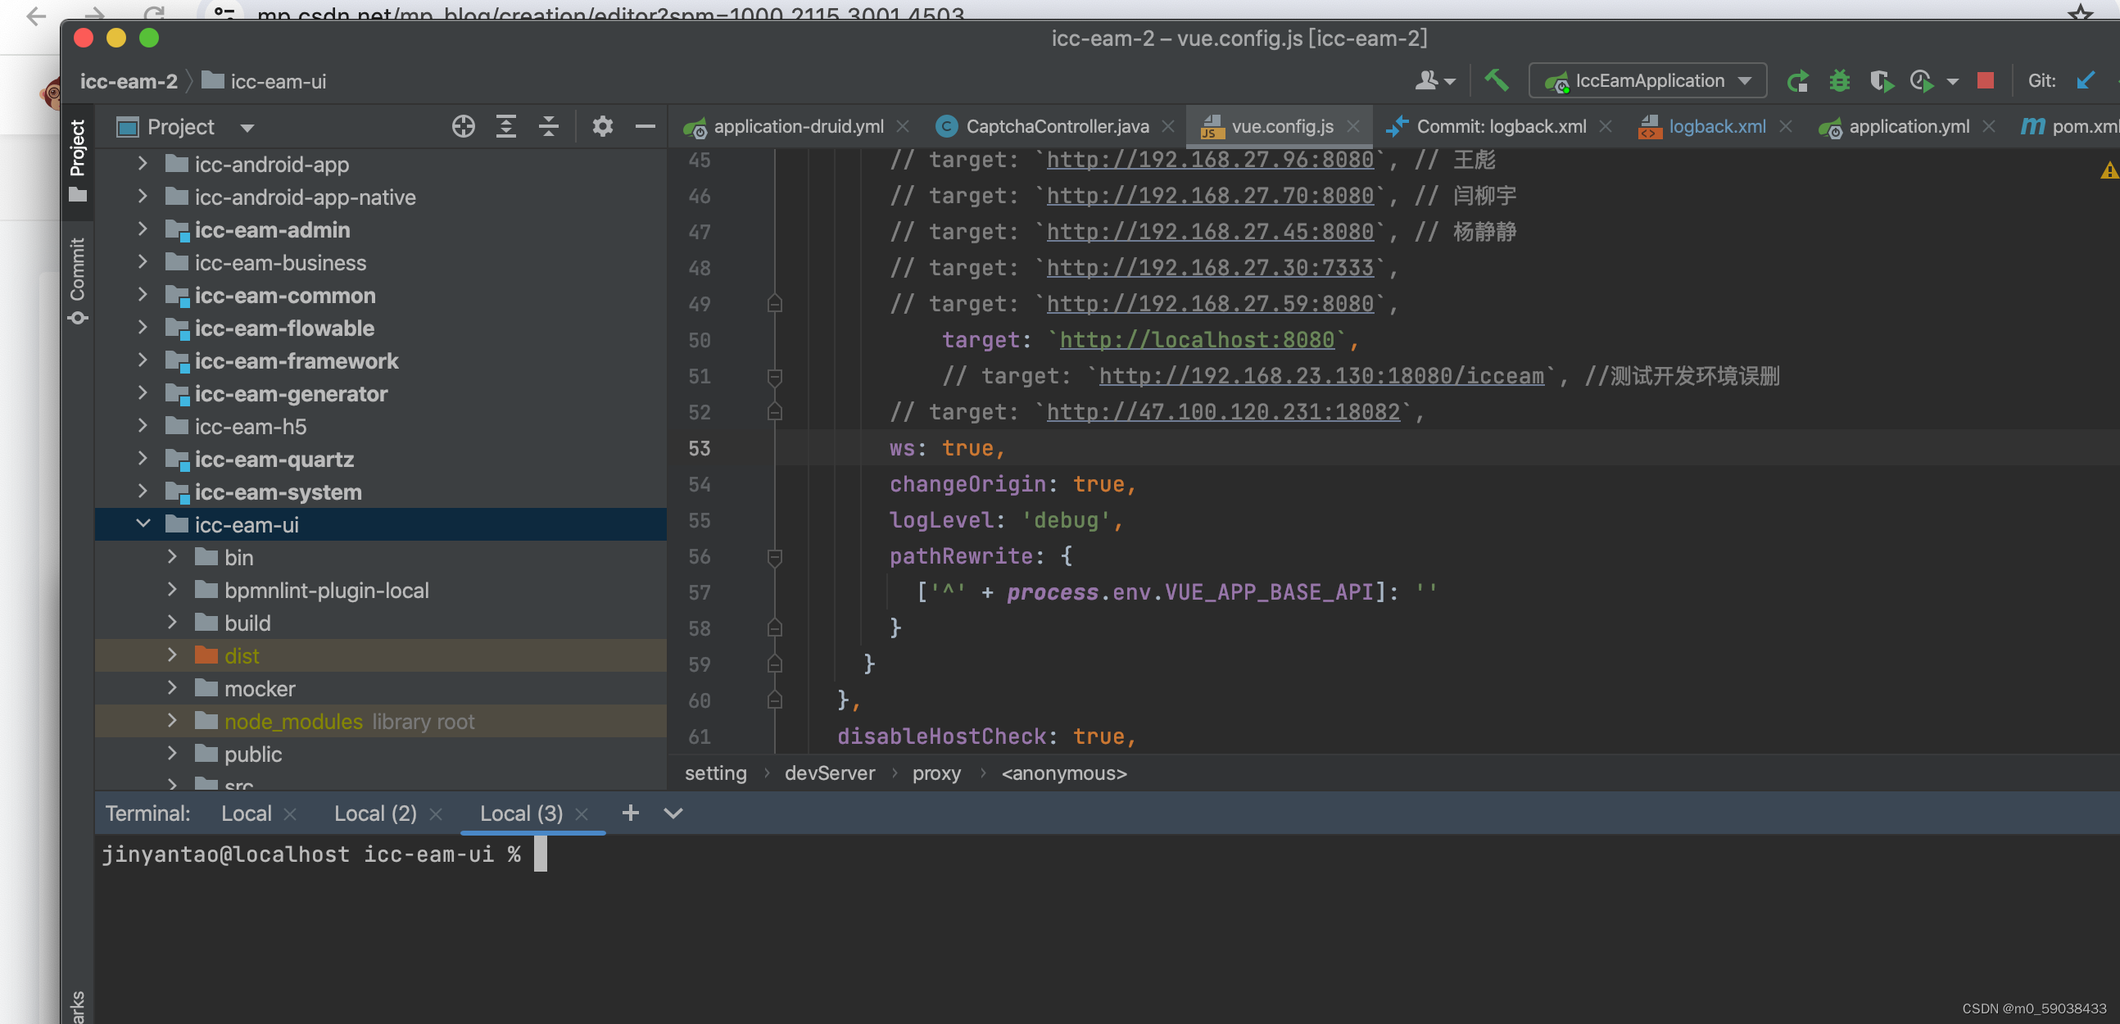Collapse the icc-eam-ui folder
The image size is (2120, 1024).
(x=143, y=524)
